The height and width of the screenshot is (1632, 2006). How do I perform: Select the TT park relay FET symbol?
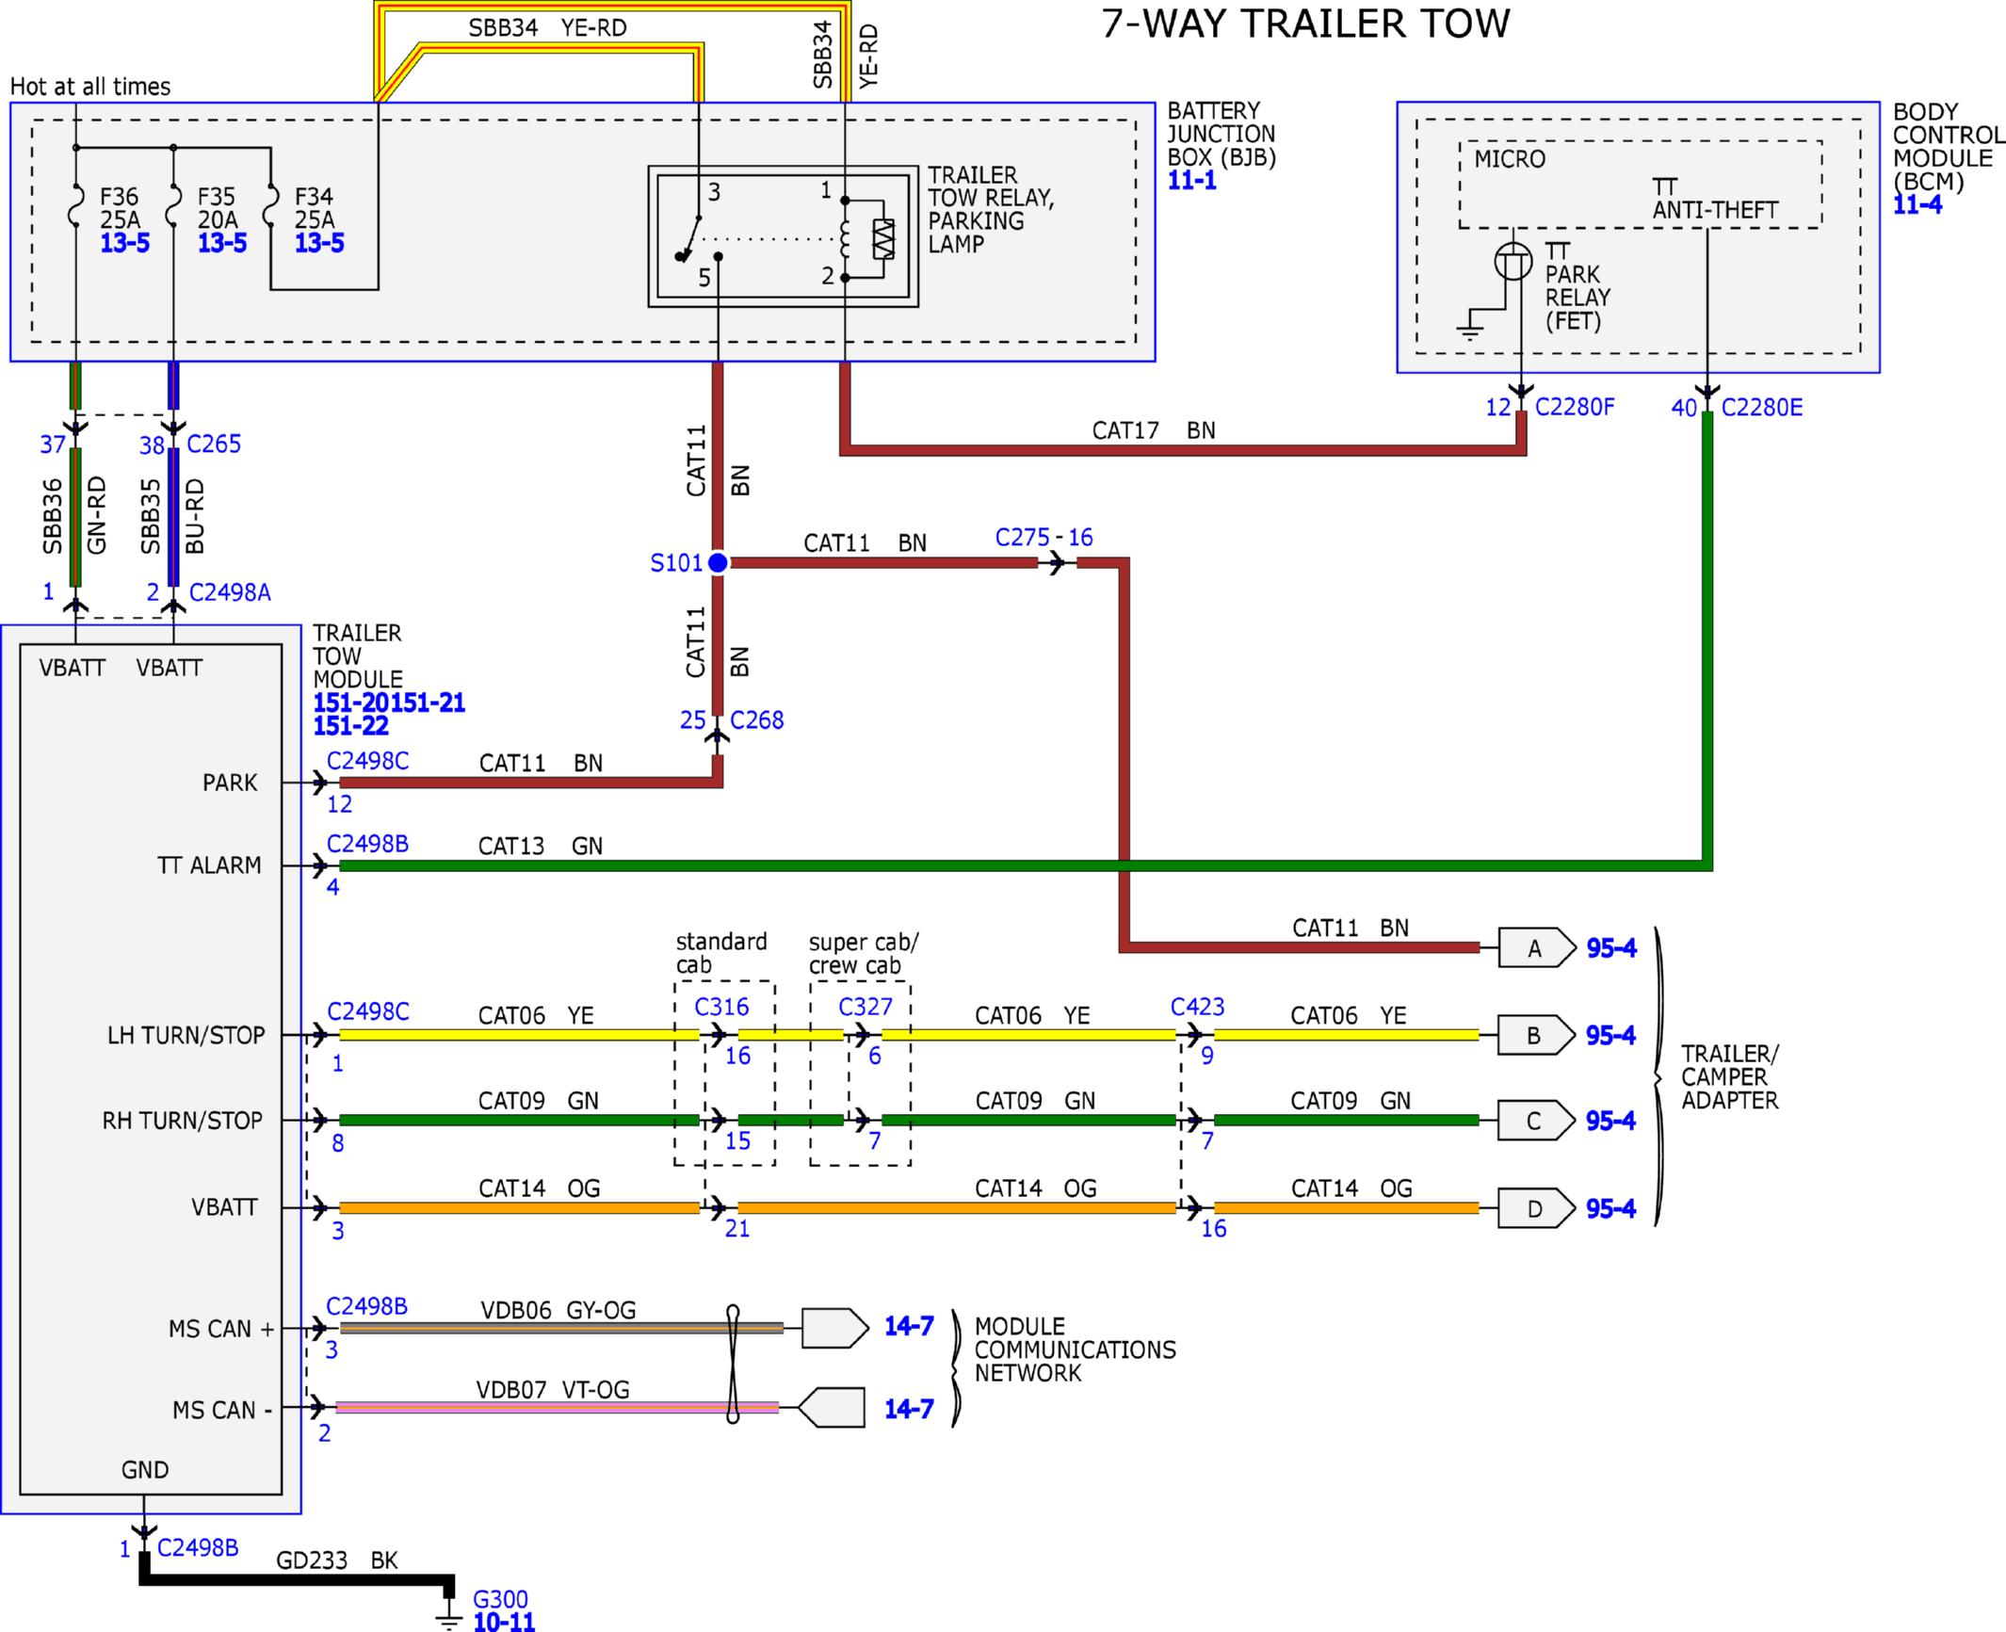coord(1513,261)
